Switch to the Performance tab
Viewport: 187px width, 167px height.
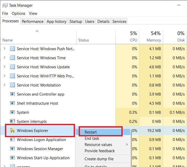[x=33, y=22]
